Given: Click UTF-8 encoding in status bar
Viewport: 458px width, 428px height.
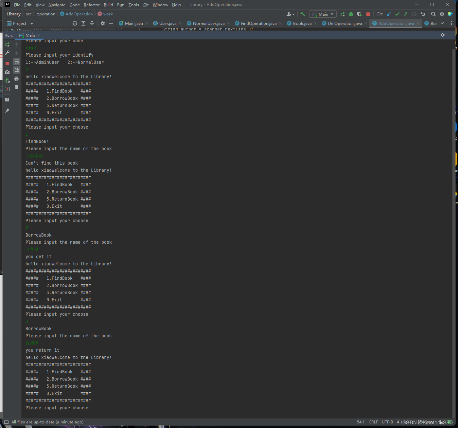Looking at the screenshot, I should [387, 422].
